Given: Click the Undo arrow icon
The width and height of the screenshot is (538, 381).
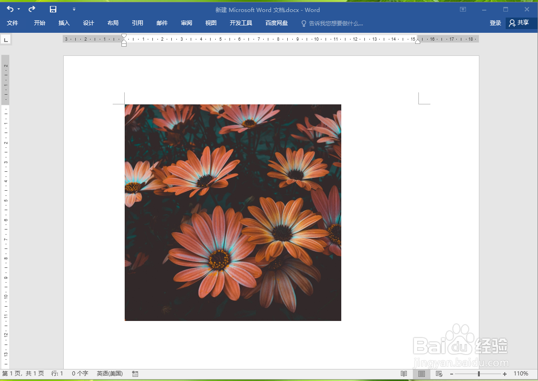Looking at the screenshot, I should click(x=10, y=9).
